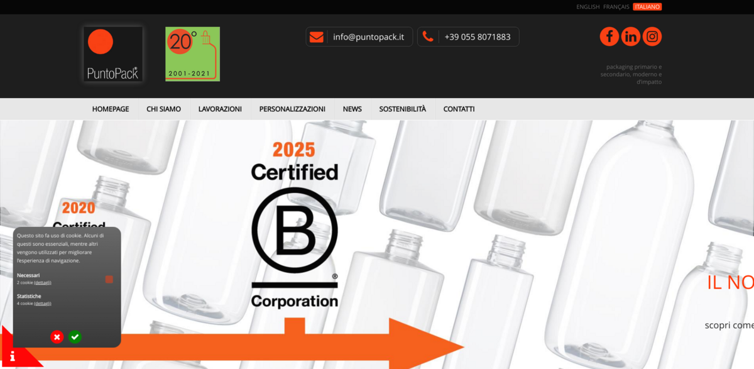Switch site language to Français
The height and width of the screenshot is (369, 754).
pos(616,7)
